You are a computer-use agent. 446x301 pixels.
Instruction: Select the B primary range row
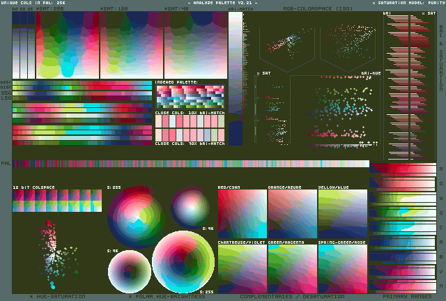[x=403, y=257]
